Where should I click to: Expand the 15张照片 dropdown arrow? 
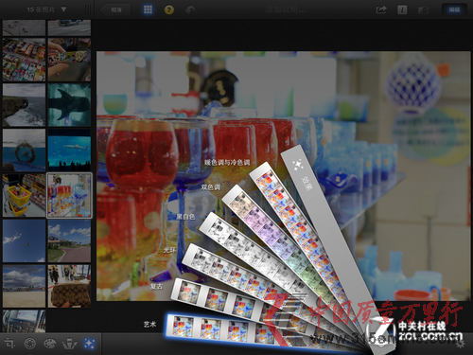[63, 9]
